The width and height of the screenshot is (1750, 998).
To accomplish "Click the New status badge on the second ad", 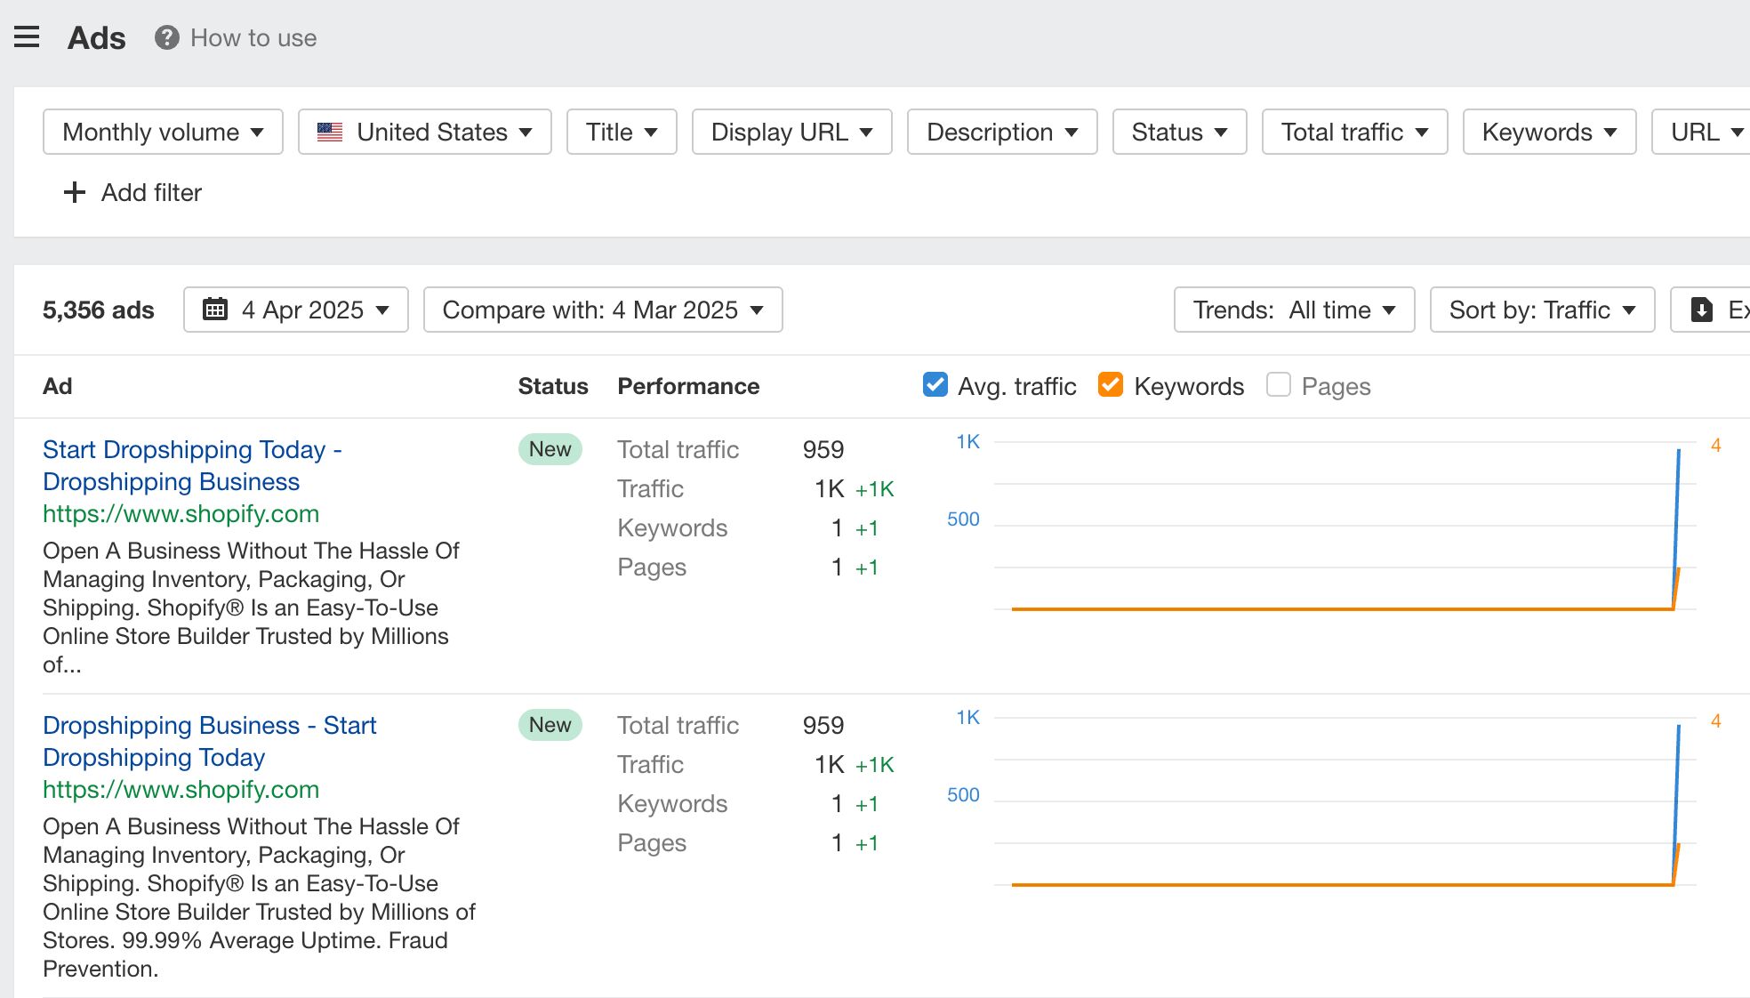I will point(550,725).
